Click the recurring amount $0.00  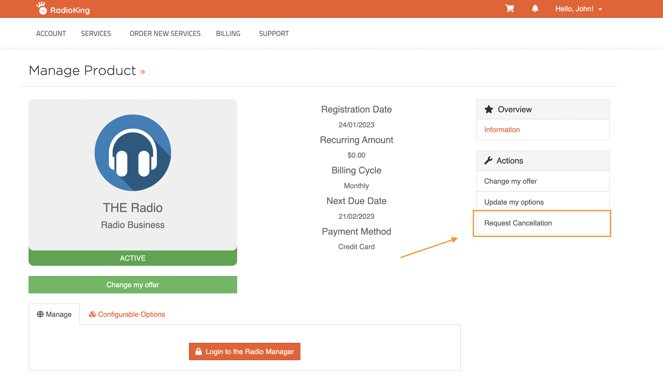(356, 155)
